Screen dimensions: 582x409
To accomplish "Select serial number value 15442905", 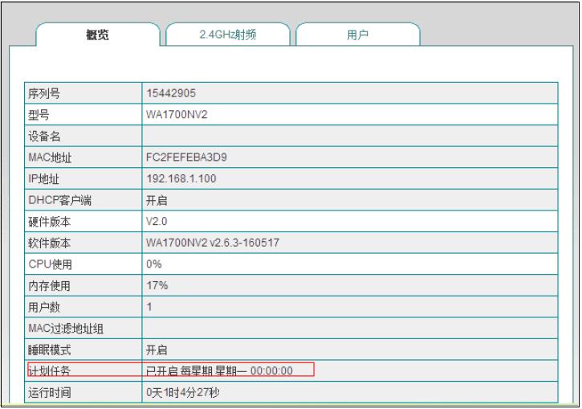I will point(171,93).
